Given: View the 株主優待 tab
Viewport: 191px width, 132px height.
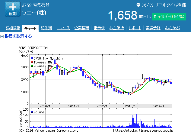Looking at the screenshot, I should pos(116,28).
